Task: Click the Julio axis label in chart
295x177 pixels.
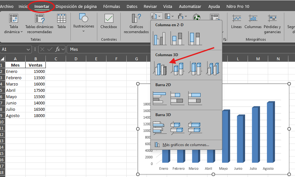Action: [253, 168]
